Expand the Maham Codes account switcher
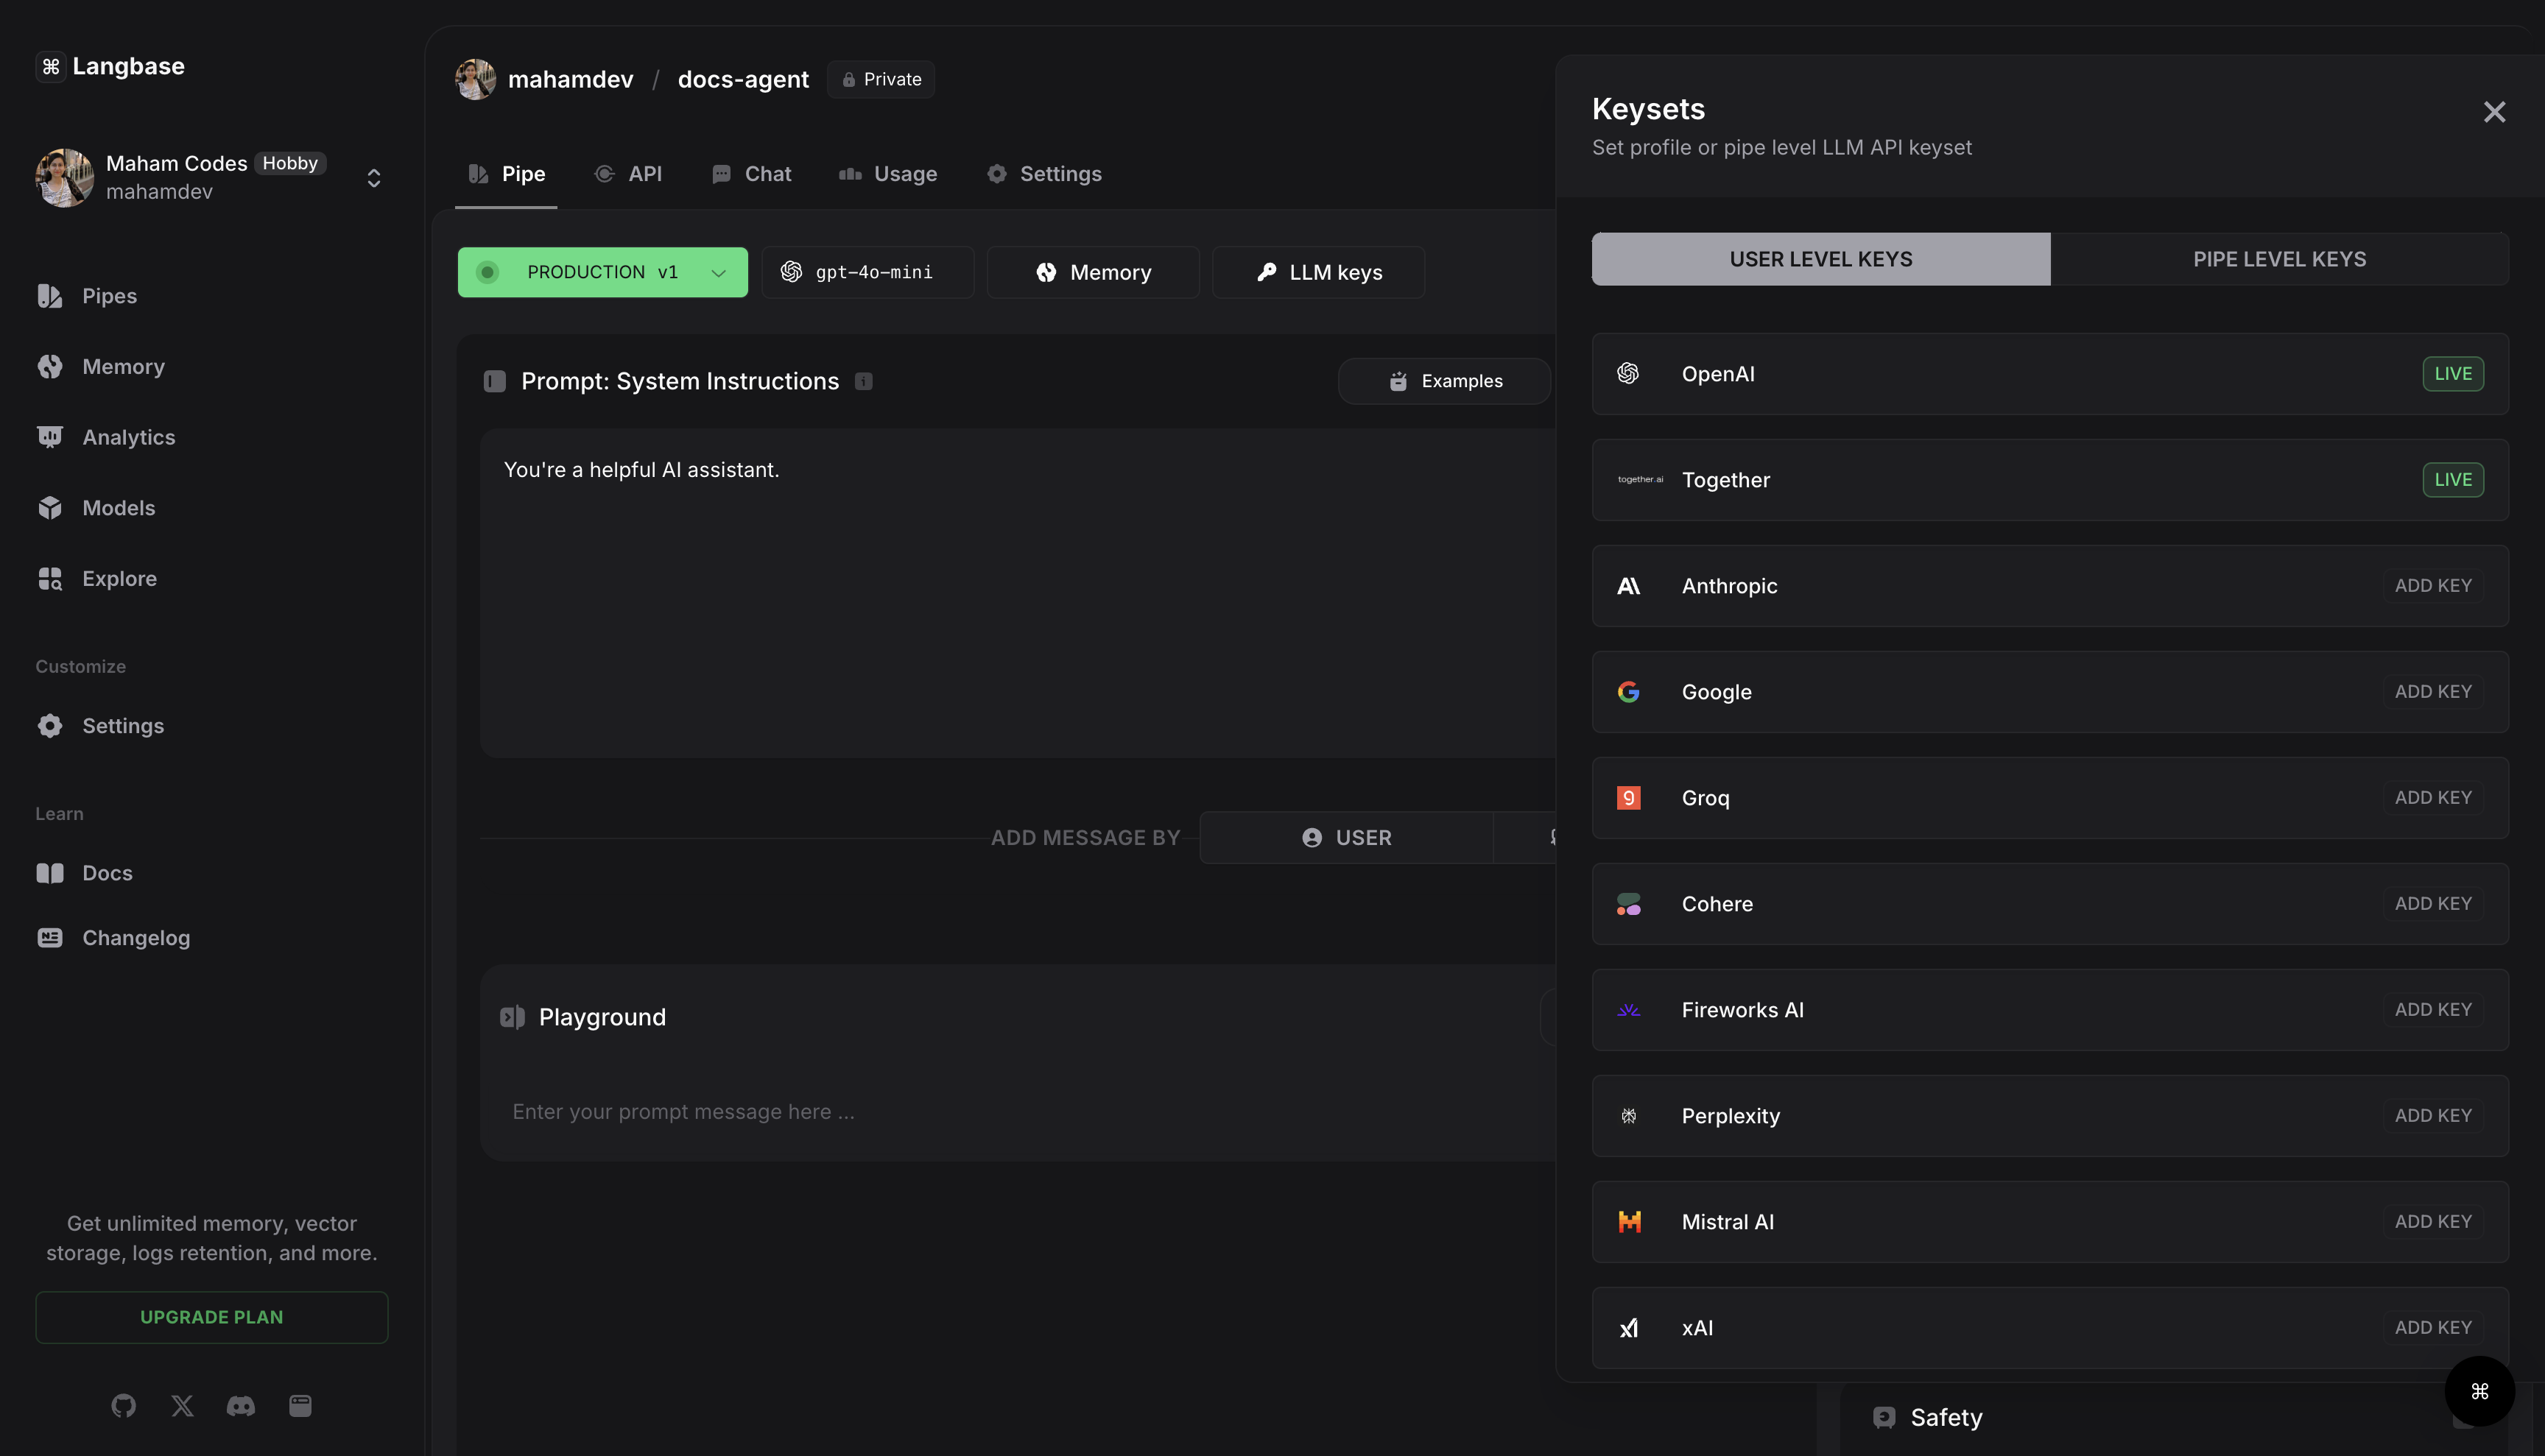The height and width of the screenshot is (1456, 2545). [x=373, y=178]
